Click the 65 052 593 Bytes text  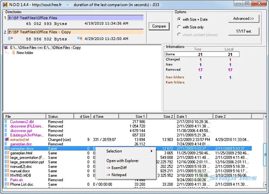tap(46, 24)
